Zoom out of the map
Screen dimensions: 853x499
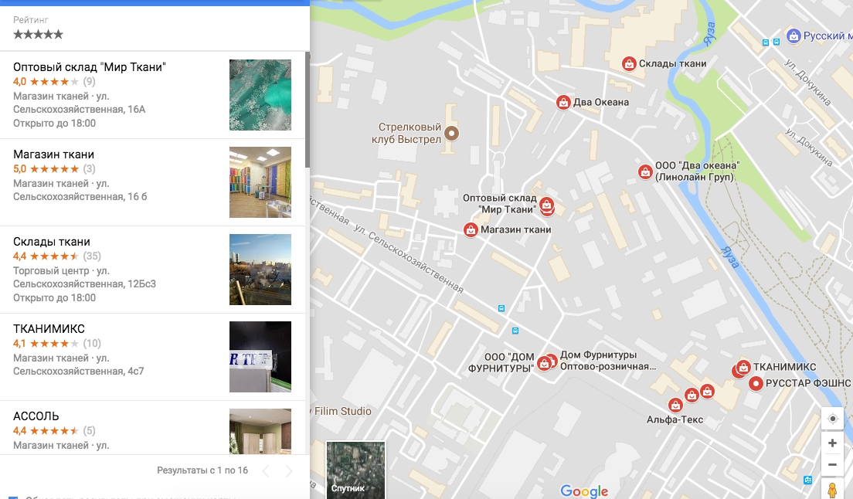832,465
